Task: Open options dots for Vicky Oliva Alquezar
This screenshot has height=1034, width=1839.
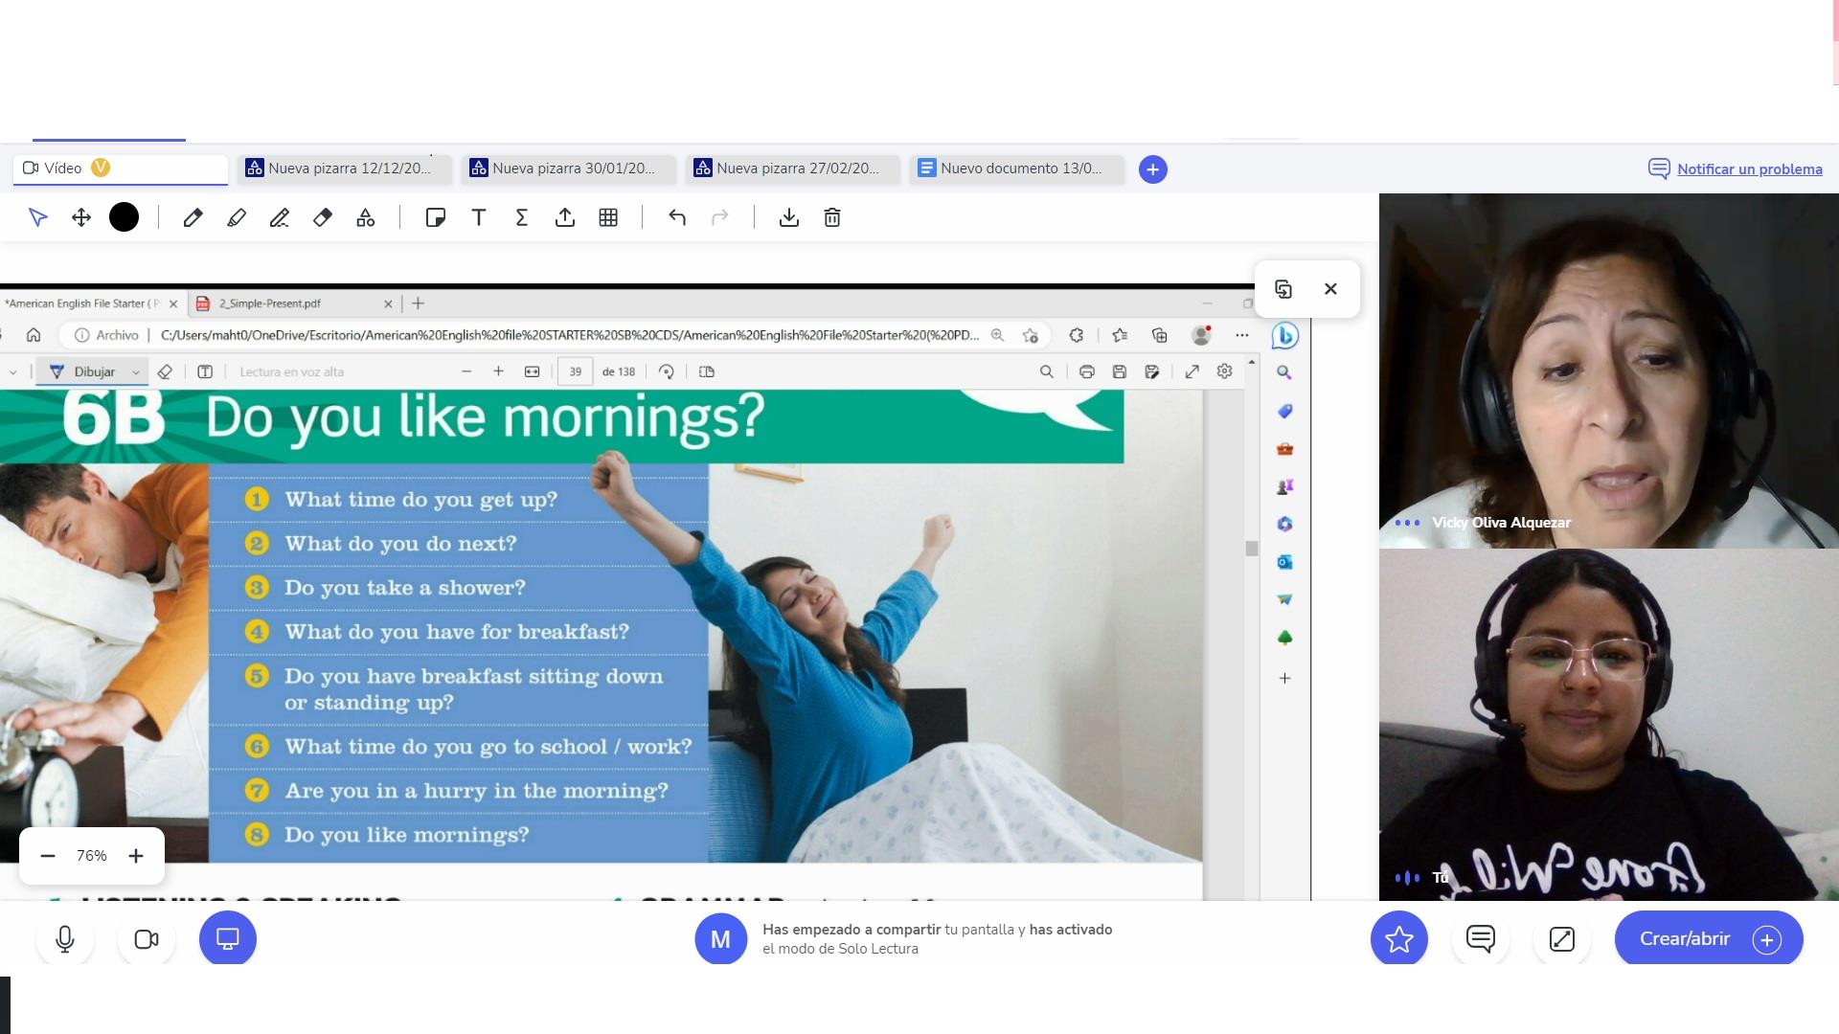Action: pyautogui.click(x=1407, y=523)
